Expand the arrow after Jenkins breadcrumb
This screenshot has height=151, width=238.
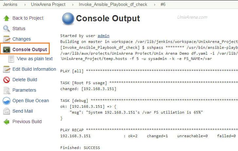(x=25, y=5)
